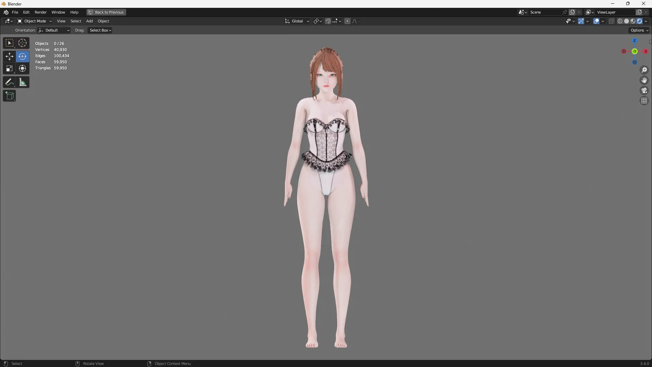Viewport: 652px width, 367px height.
Task: Enable Toggle X-Ray mode
Action: point(611,21)
